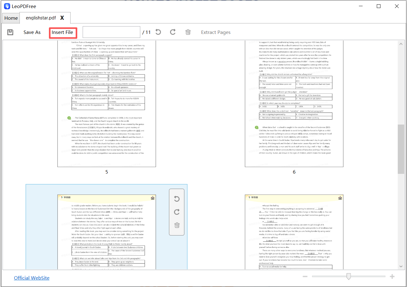Adjust the zoom level slider handle

point(348,277)
